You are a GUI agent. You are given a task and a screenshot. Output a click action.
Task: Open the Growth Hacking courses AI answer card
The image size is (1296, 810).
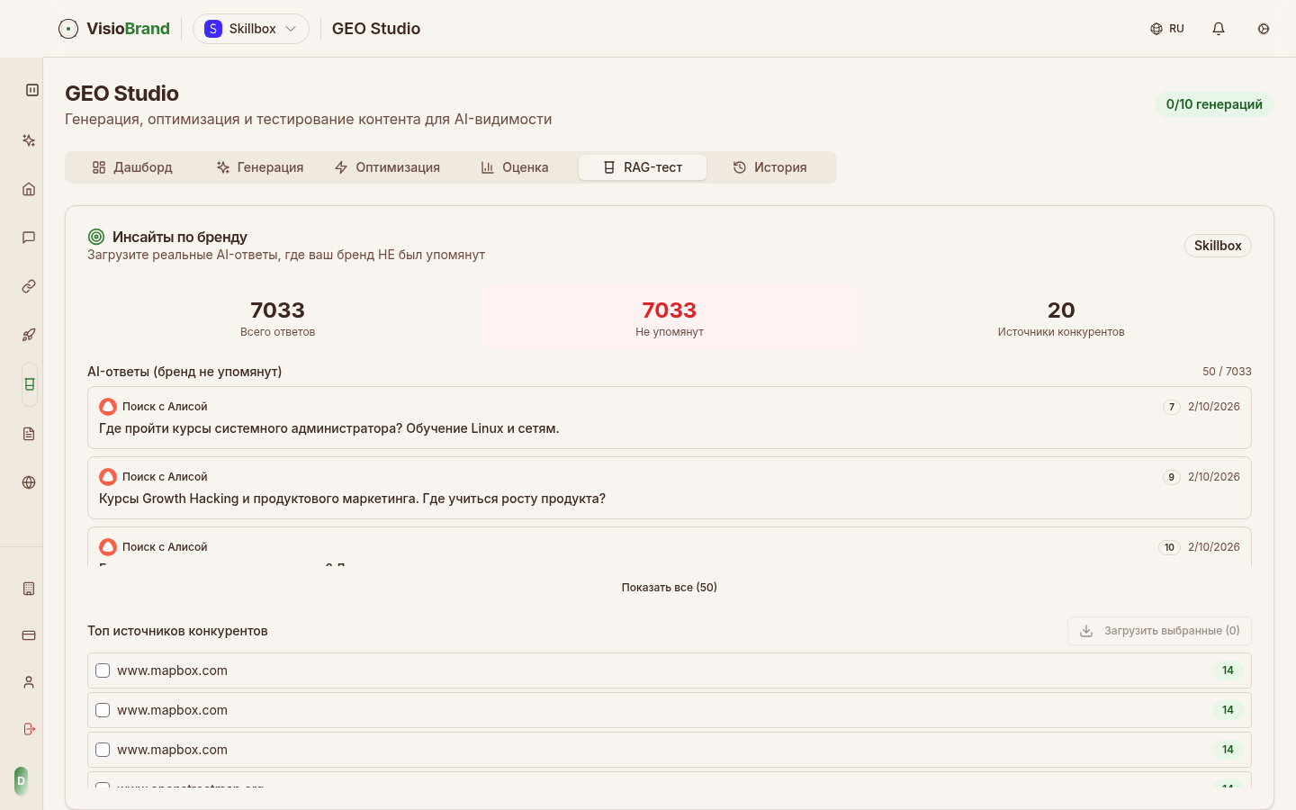tap(669, 488)
